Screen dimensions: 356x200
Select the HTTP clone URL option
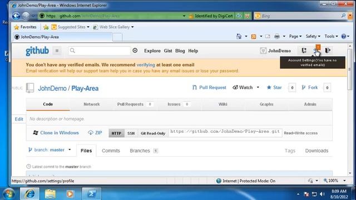tap(116, 133)
